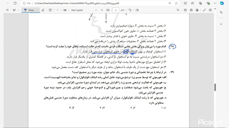
Task: Open the Settings and more menu
Action: [x=215, y=3]
